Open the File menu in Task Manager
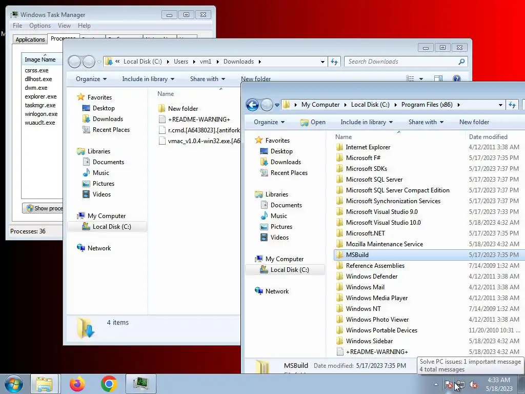This screenshot has width=525, height=394. coord(17,26)
